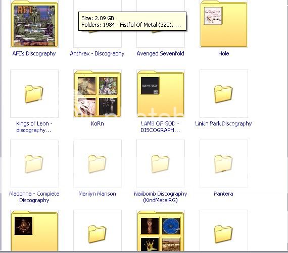Select the Nailbomb Discography folder icon
The height and width of the screenshot is (253, 288).
161,164
